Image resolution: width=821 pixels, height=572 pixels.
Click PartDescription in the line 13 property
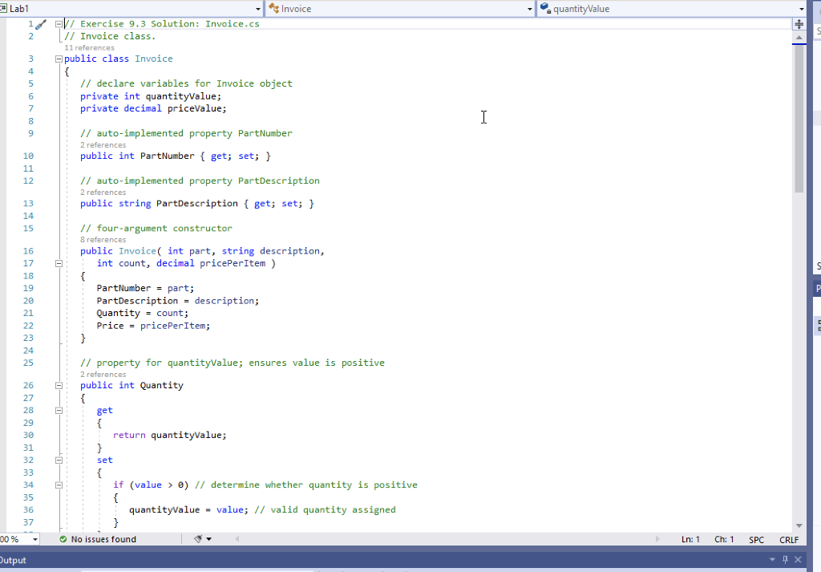197,204
